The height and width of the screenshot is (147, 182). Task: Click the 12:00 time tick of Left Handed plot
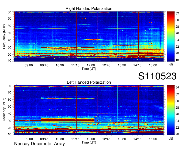(x=91, y=139)
